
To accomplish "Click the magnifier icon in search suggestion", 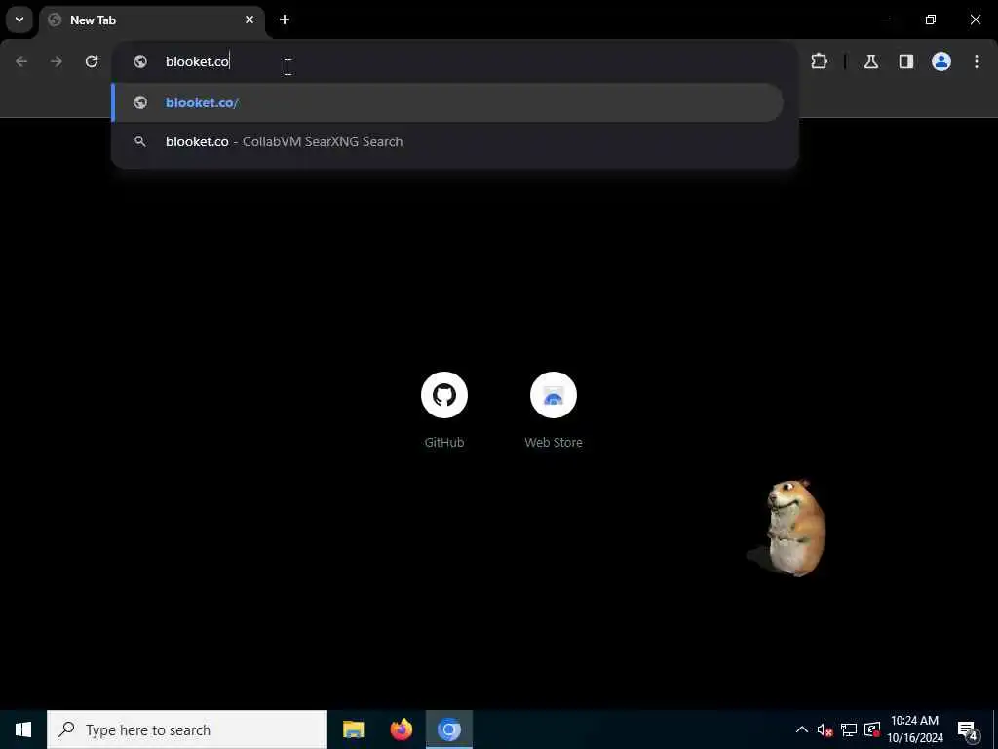I will (140, 141).
